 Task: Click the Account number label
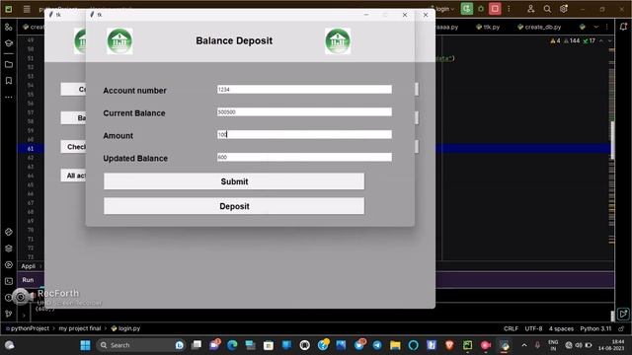point(134,91)
